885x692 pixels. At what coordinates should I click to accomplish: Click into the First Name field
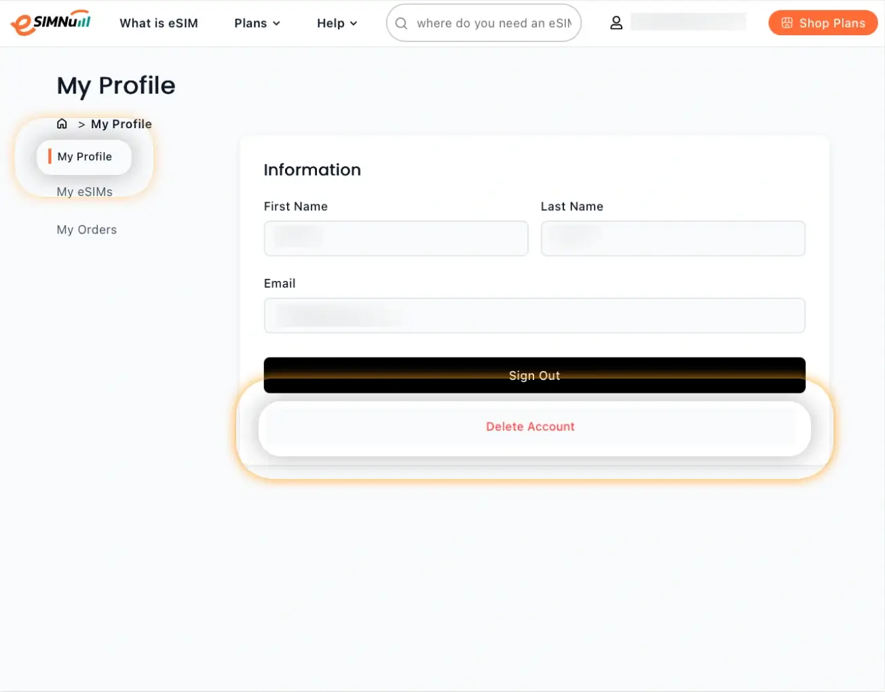(396, 238)
